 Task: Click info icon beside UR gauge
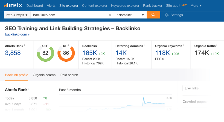pos(48,45)
